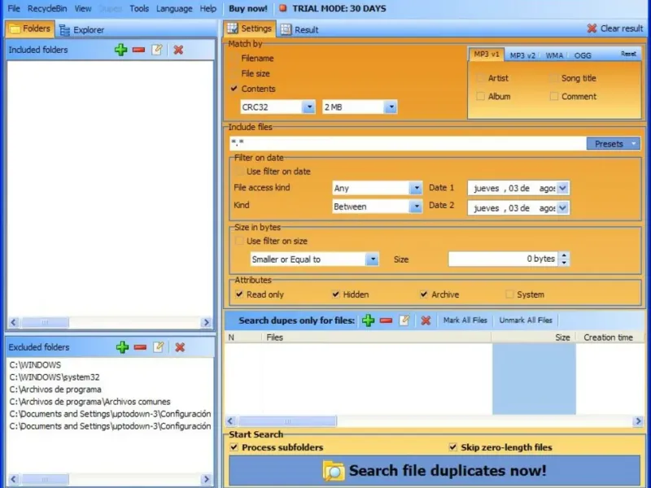The image size is (651, 488).
Task: Open the Tools menu
Action: 139,8
